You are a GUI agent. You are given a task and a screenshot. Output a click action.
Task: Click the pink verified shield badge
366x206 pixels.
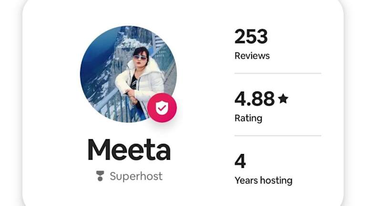tap(162, 108)
